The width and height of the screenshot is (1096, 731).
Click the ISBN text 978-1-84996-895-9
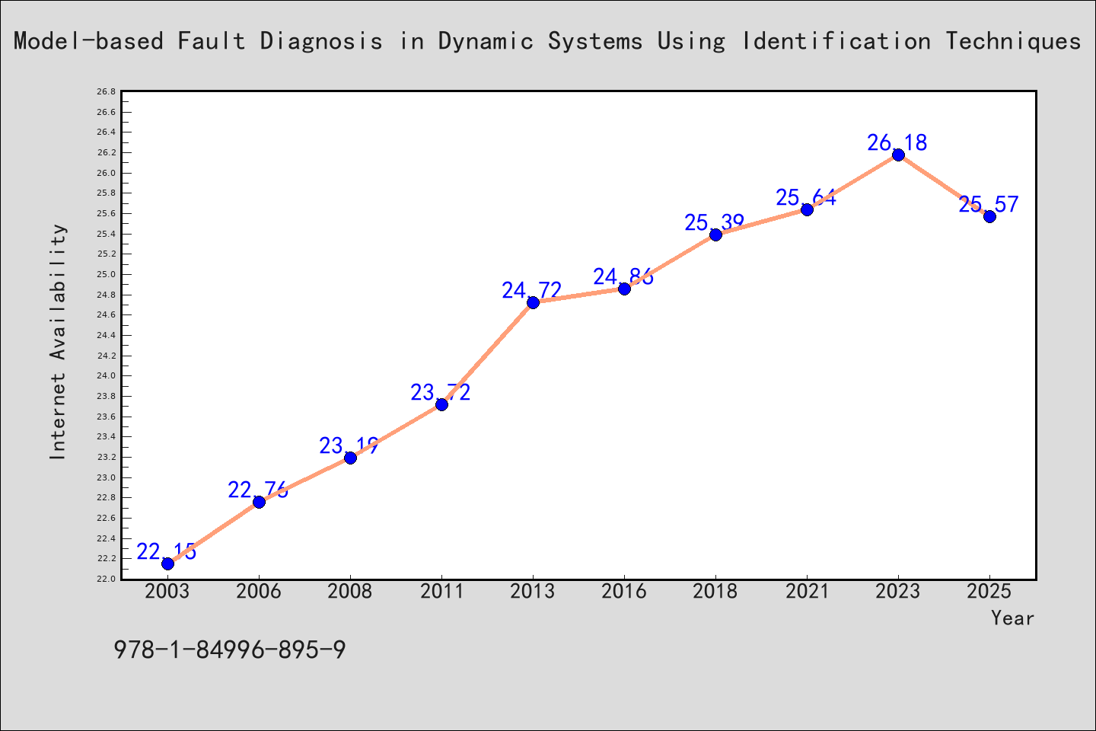(x=230, y=650)
